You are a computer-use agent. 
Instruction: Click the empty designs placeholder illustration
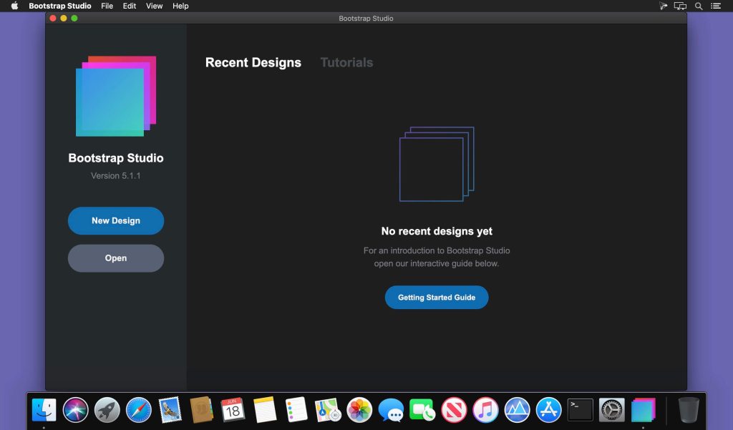[436, 165]
